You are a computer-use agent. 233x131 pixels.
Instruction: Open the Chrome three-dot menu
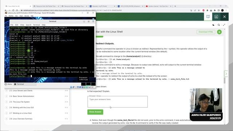click(x=226, y=11)
